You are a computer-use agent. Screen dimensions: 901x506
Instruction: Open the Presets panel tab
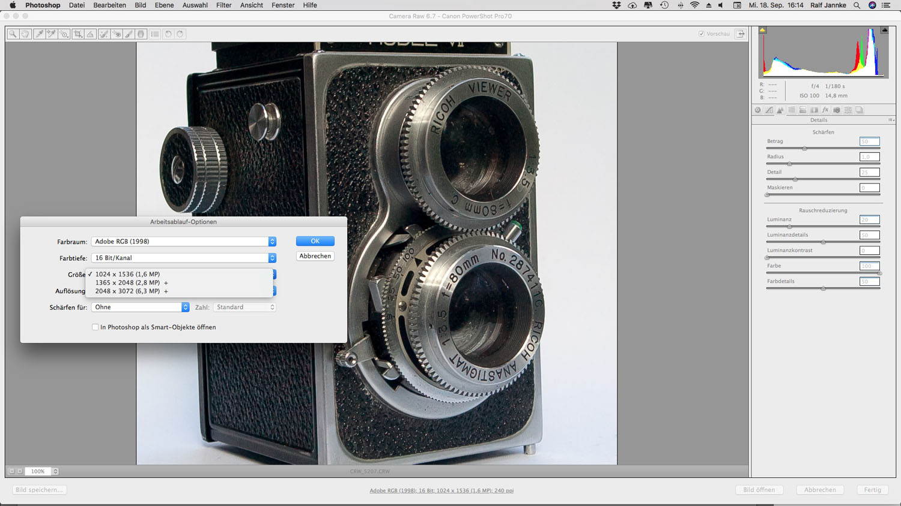click(x=848, y=110)
